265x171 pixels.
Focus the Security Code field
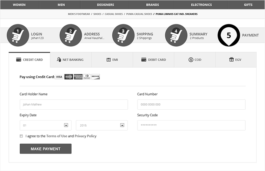coord(191,125)
